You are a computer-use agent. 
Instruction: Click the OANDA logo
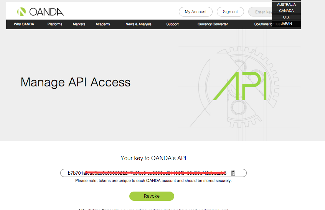(x=40, y=12)
